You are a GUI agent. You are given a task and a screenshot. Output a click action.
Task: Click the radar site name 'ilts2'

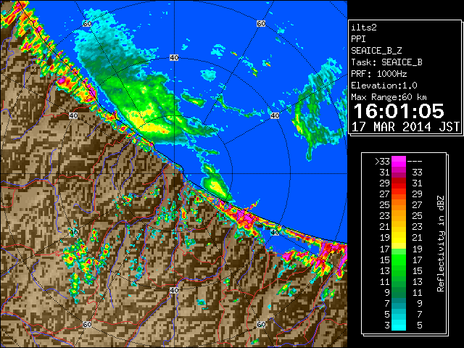pos(364,28)
